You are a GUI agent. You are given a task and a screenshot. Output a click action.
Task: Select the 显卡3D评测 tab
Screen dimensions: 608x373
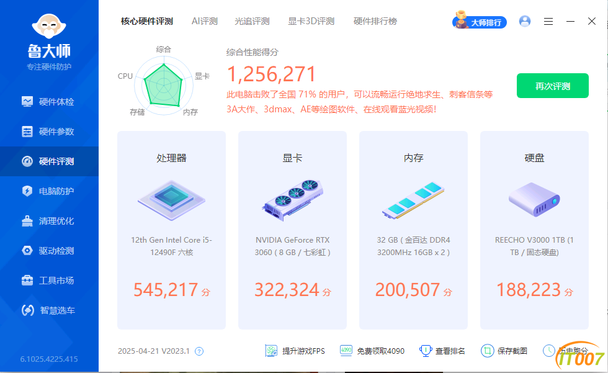[311, 21]
